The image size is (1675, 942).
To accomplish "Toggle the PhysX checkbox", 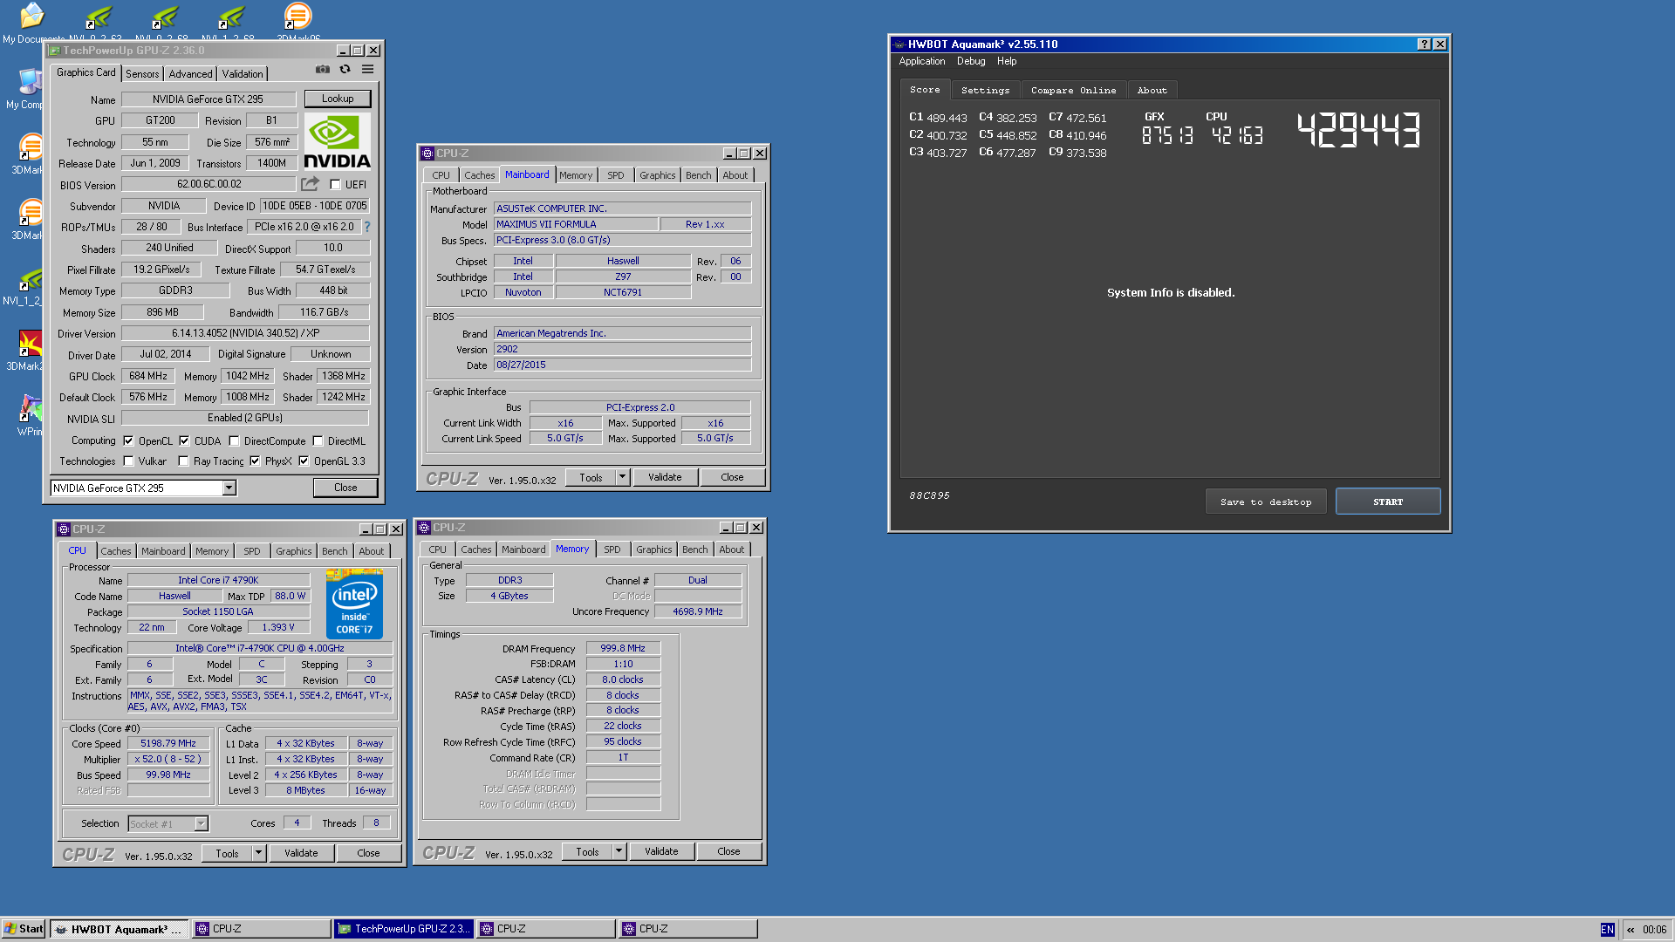I will point(255,461).
